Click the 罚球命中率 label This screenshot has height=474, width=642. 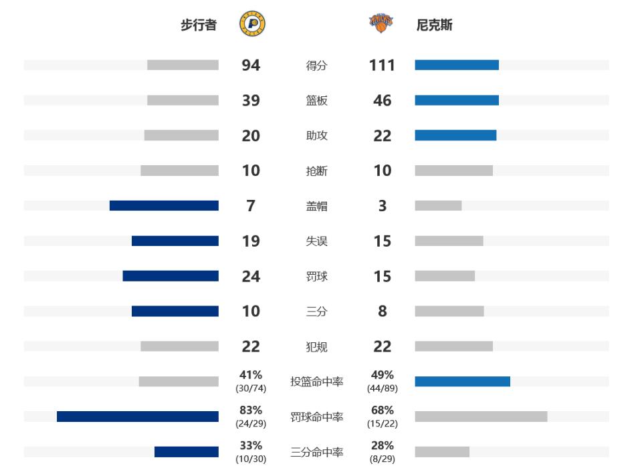point(316,417)
